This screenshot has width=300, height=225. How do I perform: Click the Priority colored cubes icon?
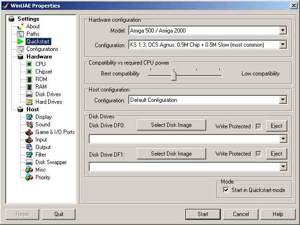tap(29, 177)
